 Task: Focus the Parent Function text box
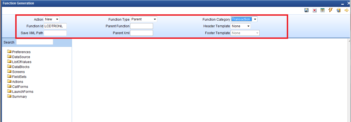click(141, 26)
